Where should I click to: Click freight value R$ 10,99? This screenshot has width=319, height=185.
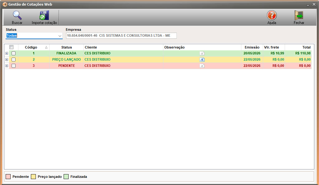[x=277, y=53]
